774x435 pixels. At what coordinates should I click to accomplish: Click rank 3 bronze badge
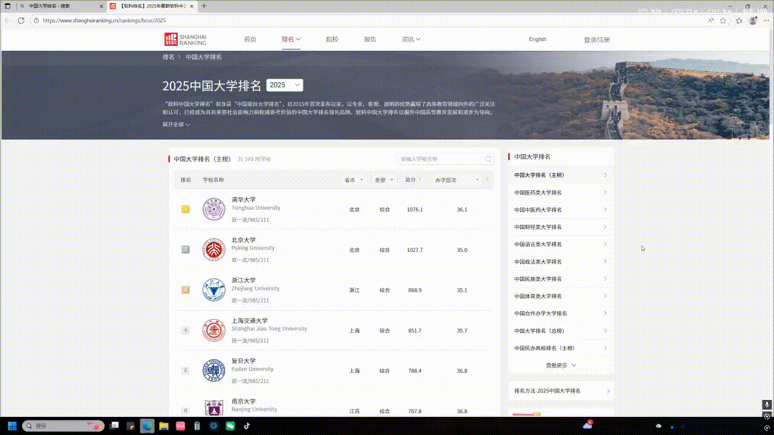click(x=186, y=290)
